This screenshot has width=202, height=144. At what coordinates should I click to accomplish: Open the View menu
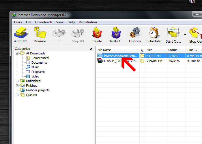pyautogui.click(x=60, y=22)
